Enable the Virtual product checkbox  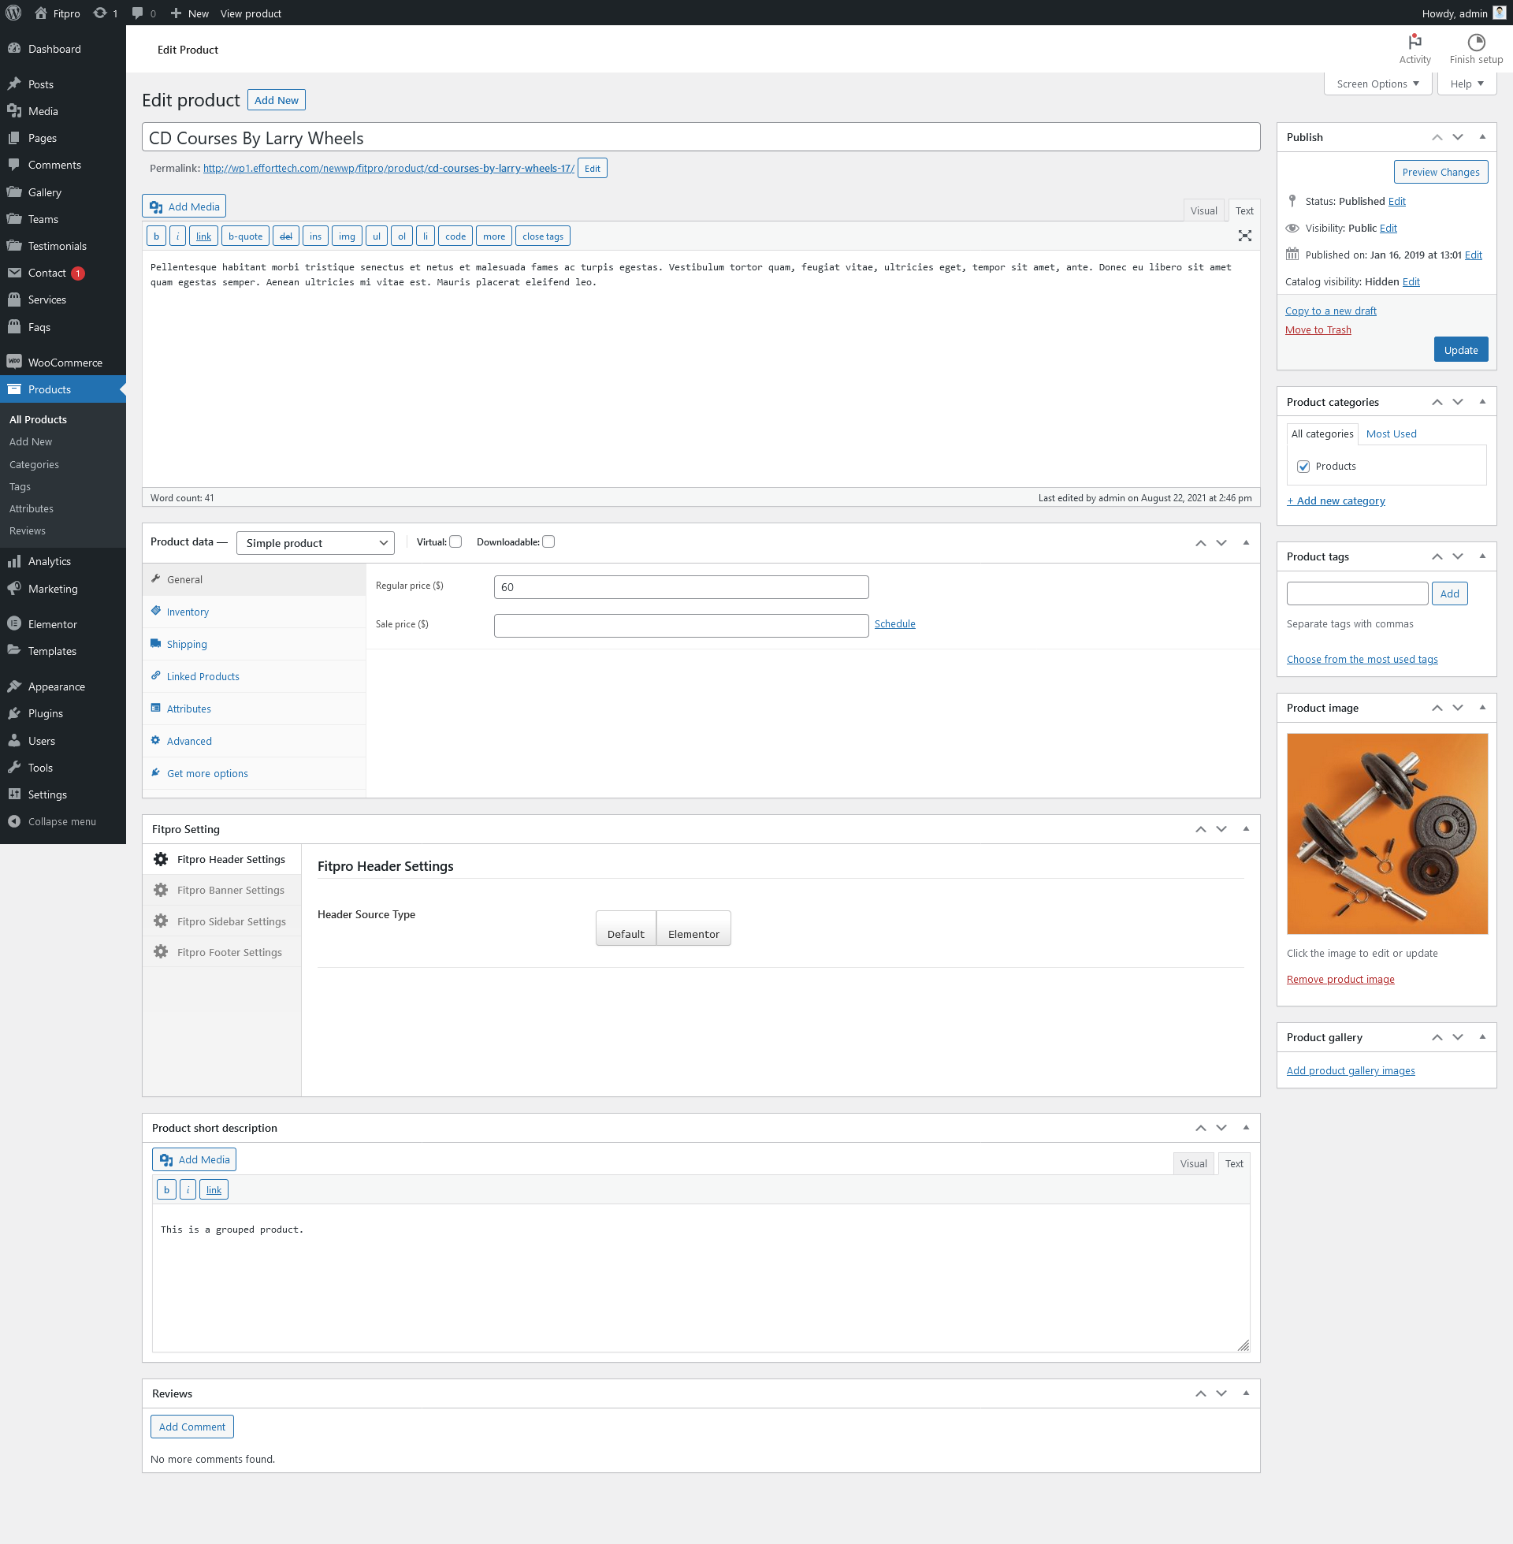[x=455, y=542]
